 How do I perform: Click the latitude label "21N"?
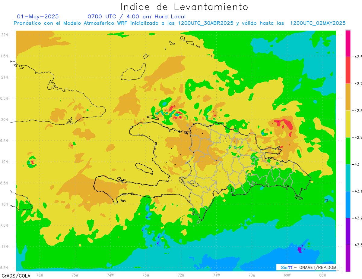5,77
